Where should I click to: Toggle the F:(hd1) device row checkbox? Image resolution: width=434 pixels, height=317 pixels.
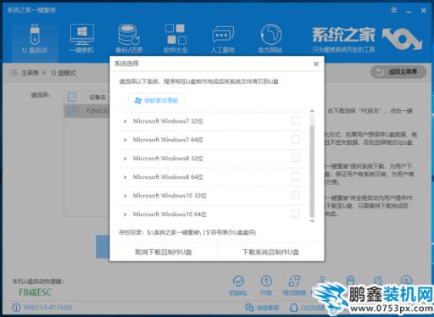coord(72,111)
